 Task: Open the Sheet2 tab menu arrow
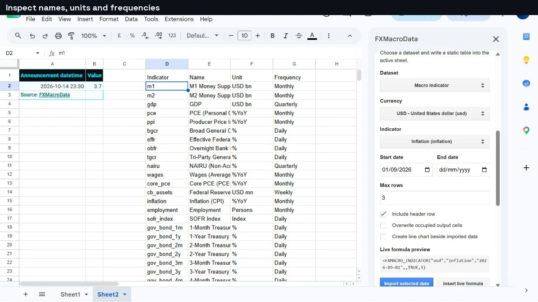click(x=125, y=294)
